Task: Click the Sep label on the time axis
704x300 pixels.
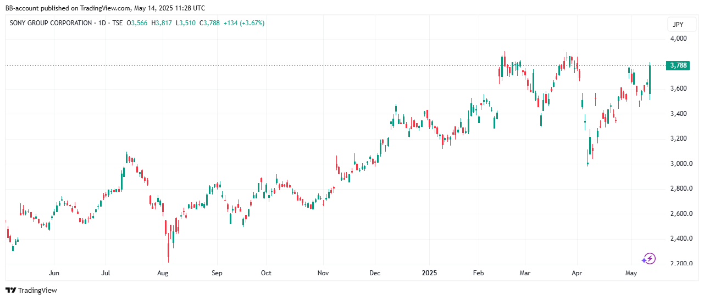Action: coord(217,273)
